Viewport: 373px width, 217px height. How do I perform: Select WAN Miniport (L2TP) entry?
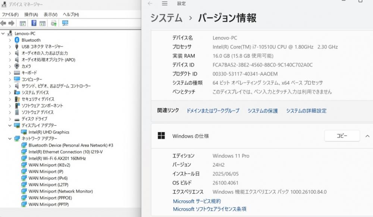click(48, 185)
